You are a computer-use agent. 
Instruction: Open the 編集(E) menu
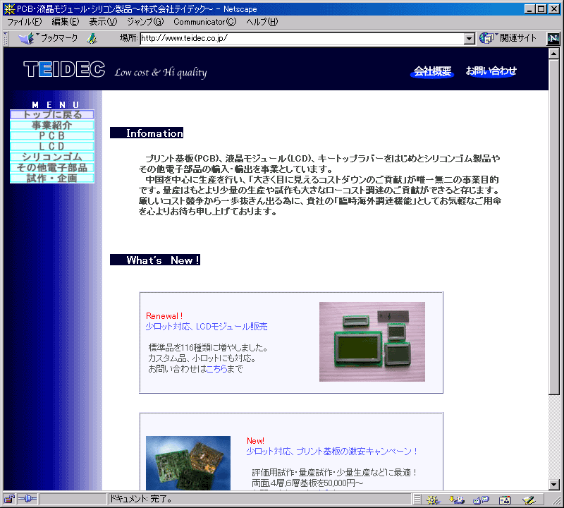click(66, 22)
